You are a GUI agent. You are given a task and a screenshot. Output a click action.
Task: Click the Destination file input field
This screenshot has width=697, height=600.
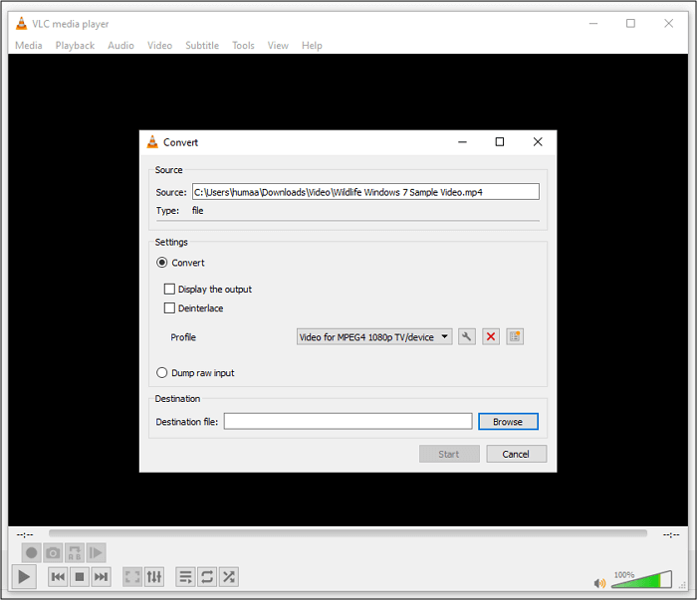pyautogui.click(x=348, y=422)
